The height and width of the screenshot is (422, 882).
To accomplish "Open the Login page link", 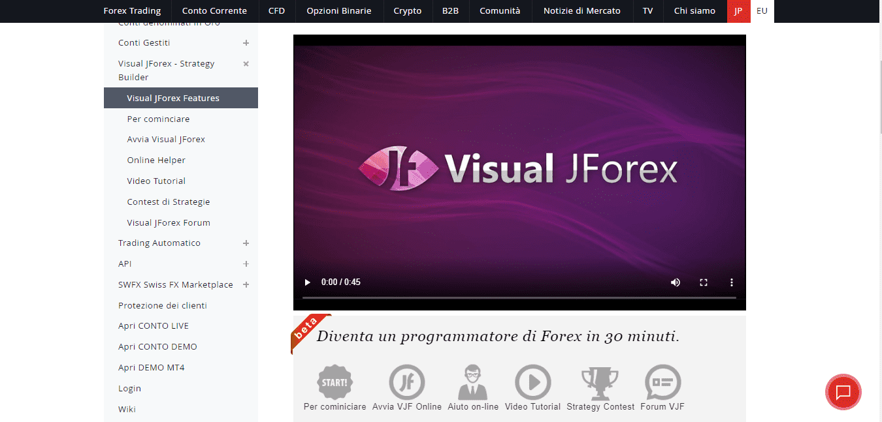I will click(x=129, y=388).
